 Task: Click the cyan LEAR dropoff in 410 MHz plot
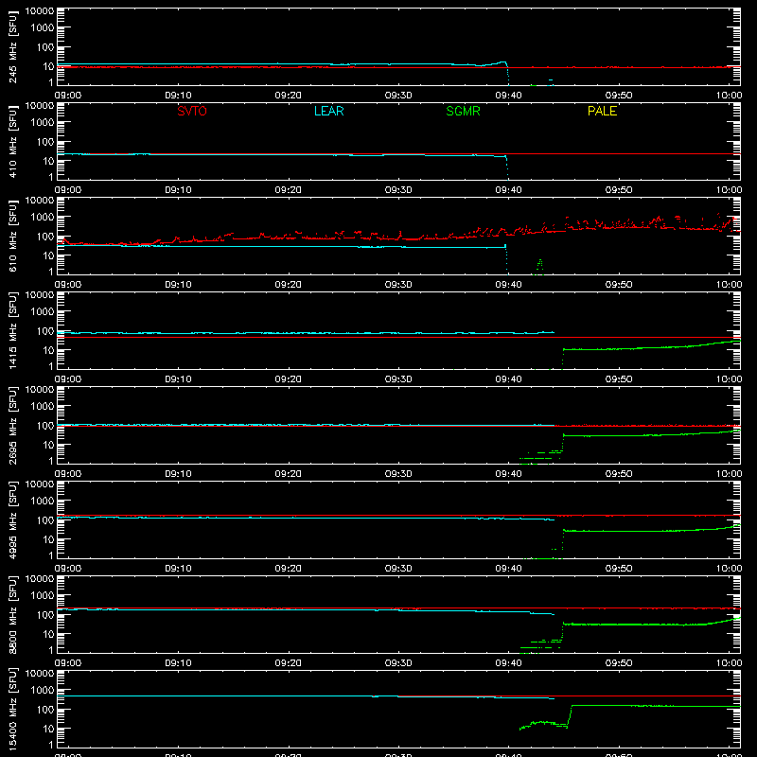click(x=506, y=167)
